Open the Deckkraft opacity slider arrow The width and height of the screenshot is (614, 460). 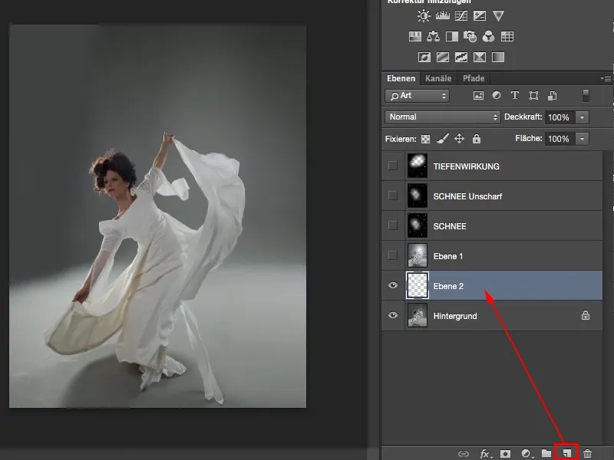click(x=583, y=117)
